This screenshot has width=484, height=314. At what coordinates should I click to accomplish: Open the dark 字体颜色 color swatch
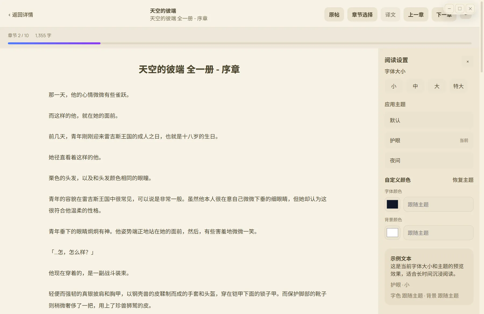[x=392, y=204]
